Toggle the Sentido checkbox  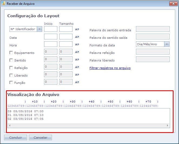click(x=11, y=60)
